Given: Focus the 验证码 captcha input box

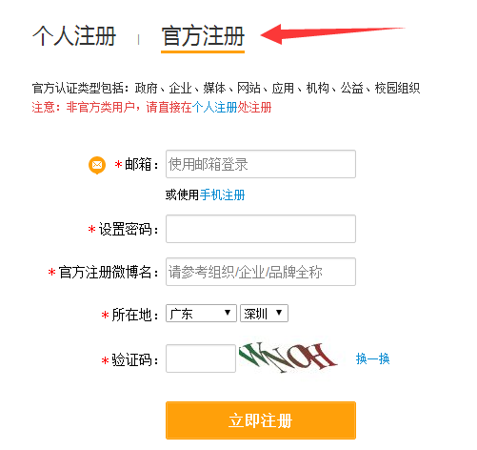Looking at the screenshot, I should 201,358.
